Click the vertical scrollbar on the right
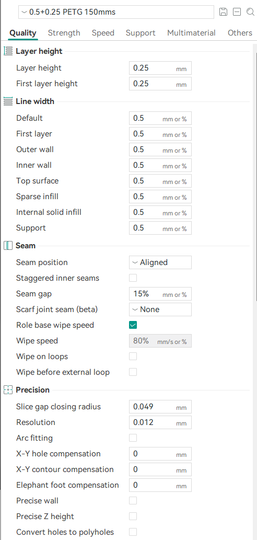The height and width of the screenshot is (540, 257). pos(254,172)
